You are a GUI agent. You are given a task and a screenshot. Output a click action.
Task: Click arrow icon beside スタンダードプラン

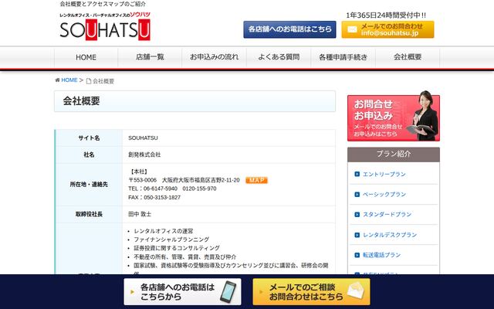click(357, 215)
